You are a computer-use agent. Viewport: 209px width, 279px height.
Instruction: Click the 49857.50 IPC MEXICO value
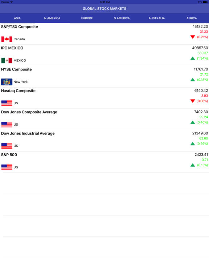click(200, 48)
